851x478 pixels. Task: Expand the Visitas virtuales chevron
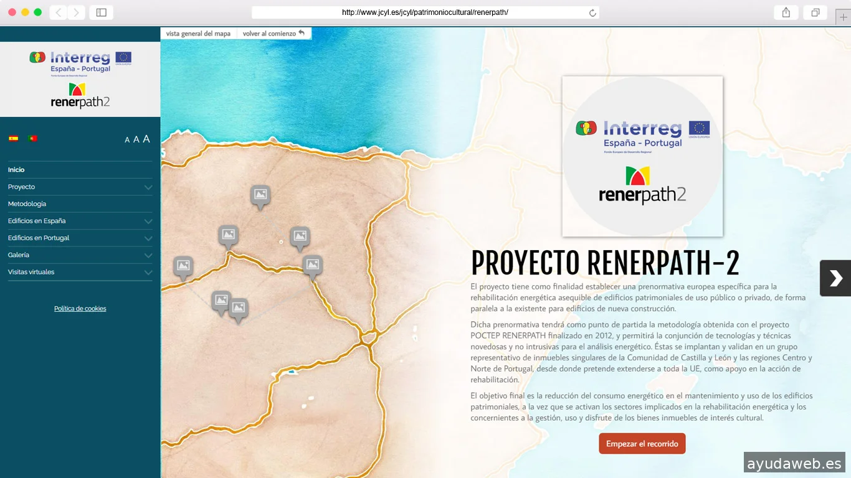(148, 273)
